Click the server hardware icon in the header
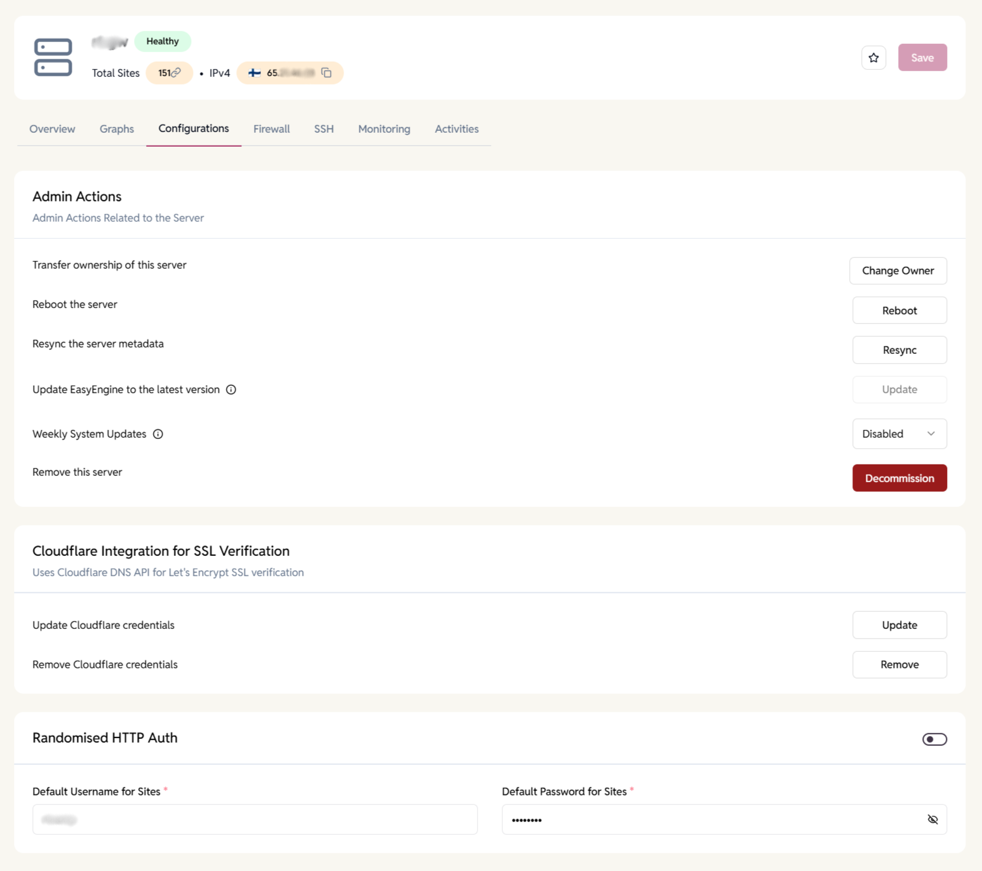Image resolution: width=982 pixels, height=871 pixels. (53, 57)
